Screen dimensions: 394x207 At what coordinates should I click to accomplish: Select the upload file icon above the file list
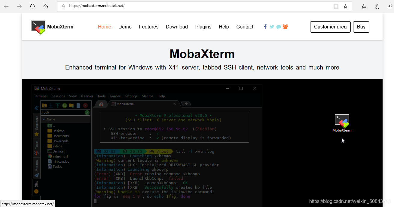click(57, 105)
